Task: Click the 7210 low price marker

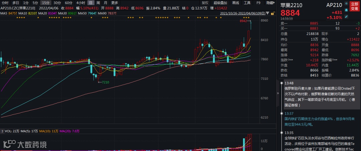Action: coord(105,82)
